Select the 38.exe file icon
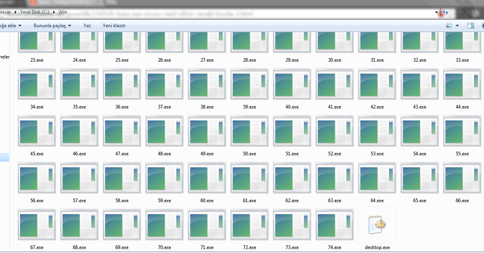The width and height of the screenshot is (484, 253). 207,84
